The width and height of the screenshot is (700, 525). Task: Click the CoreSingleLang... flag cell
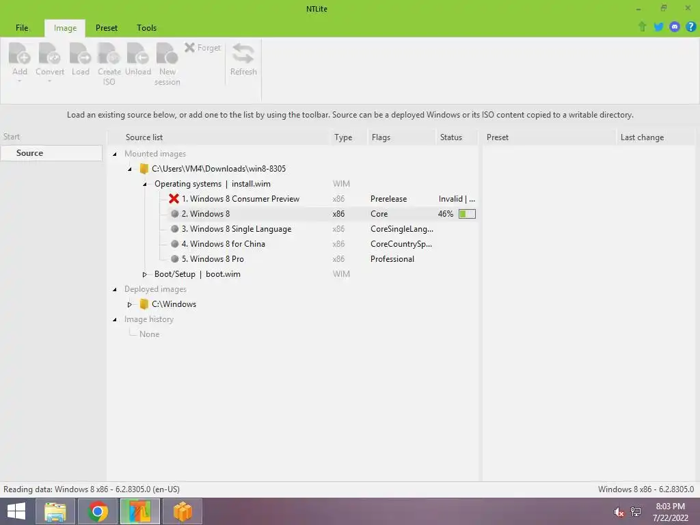click(x=402, y=229)
